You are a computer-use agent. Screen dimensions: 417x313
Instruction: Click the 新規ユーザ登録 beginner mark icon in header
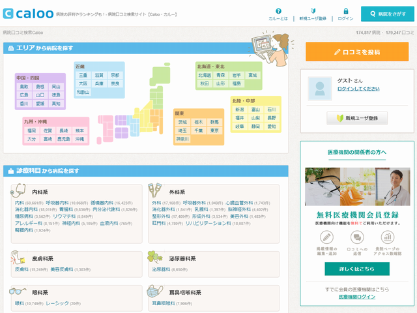coord(313,11)
